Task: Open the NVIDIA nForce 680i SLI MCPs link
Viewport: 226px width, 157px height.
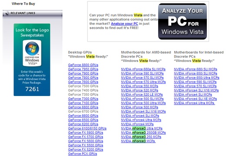Action: click(x=196, y=69)
